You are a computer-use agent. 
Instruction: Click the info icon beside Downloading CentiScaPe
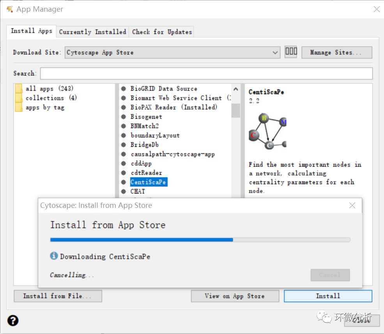[54, 256]
